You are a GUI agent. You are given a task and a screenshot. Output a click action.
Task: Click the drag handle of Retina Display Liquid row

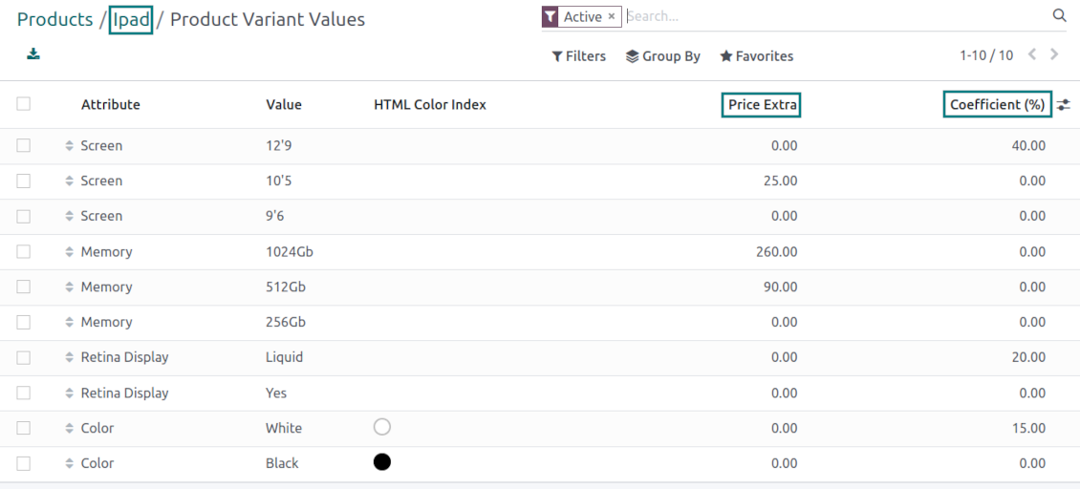click(x=69, y=357)
